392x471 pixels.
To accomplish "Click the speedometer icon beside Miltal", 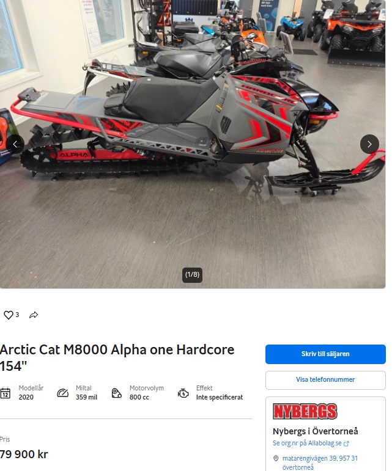I will (63, 393).
